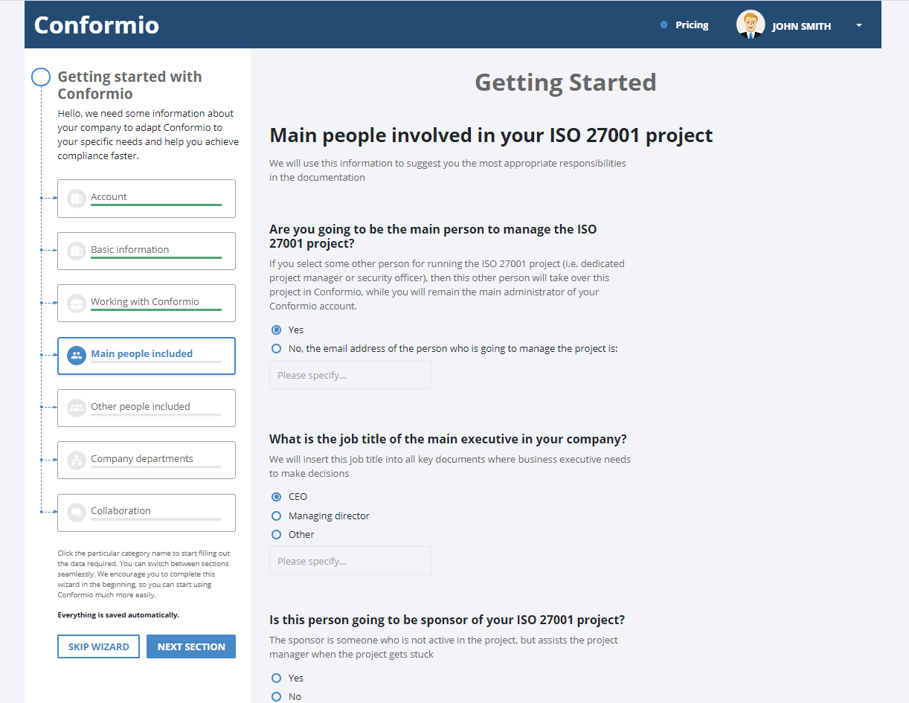The image size is (909, 703).
Task: Open the Pricing link
Action: 692,25
